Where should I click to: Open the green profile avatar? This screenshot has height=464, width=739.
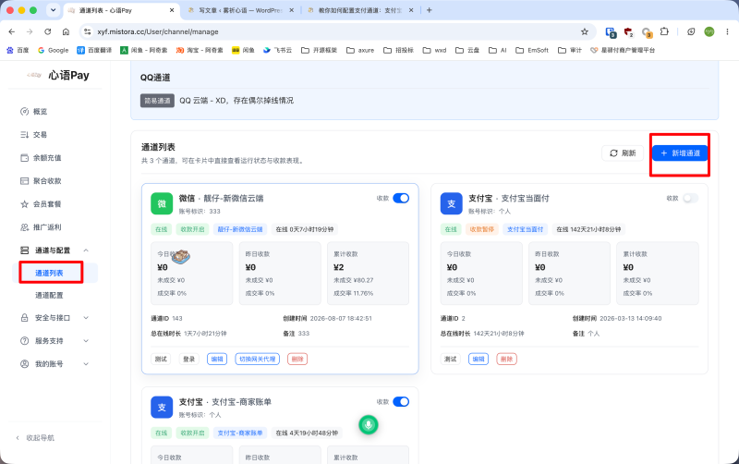tap(709, 31)
